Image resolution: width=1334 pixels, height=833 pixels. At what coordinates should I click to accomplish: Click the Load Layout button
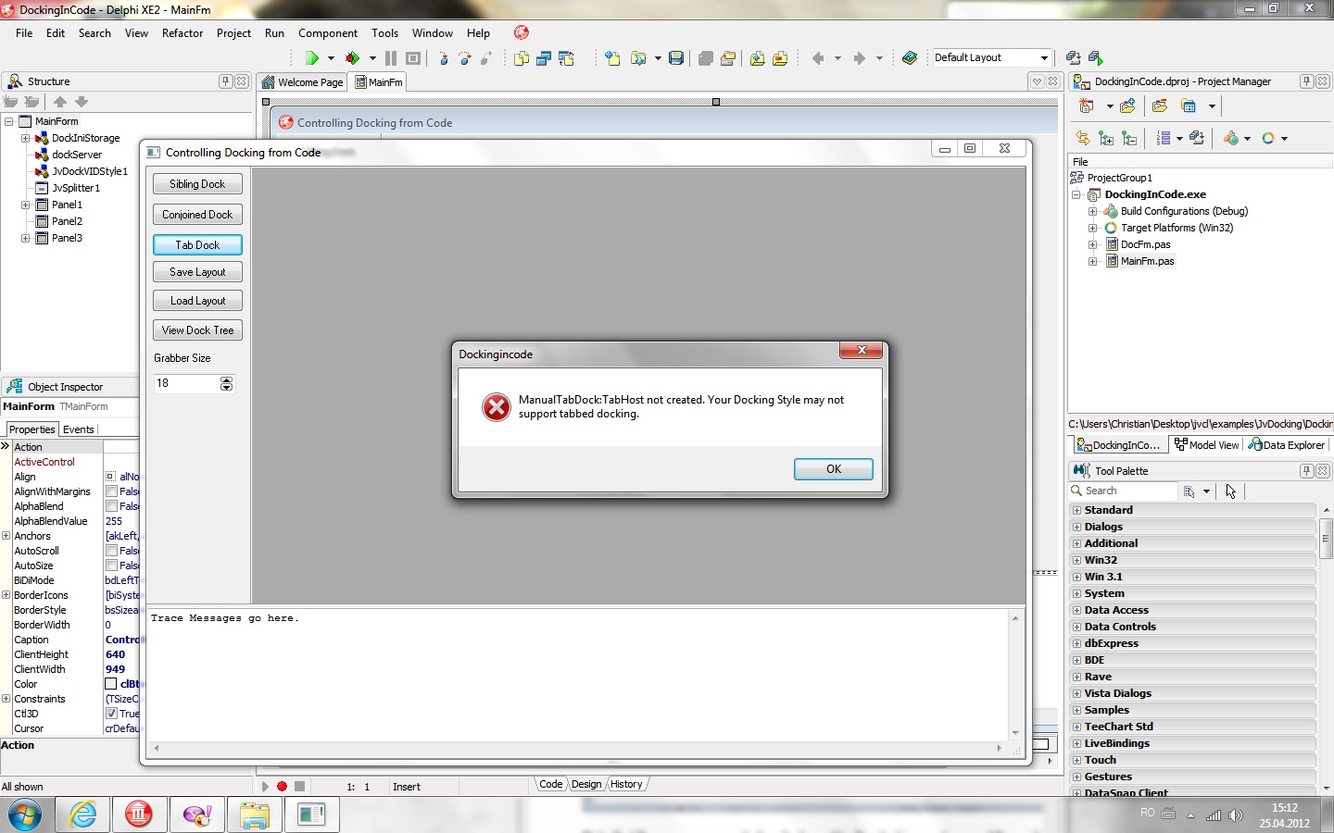coord(197,301)
